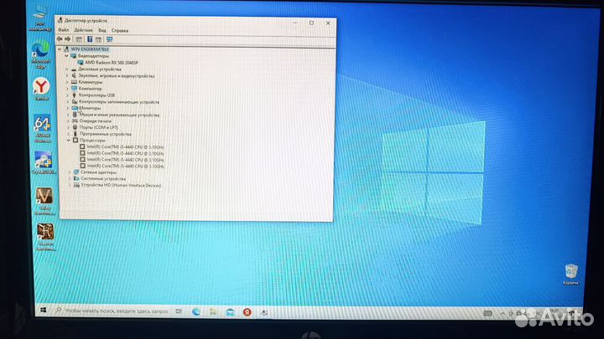The width and height of the screenshot is (604, 339).
Task: Select the AMD Radeon RX 580 2048SP device
Action: [112, 62]
